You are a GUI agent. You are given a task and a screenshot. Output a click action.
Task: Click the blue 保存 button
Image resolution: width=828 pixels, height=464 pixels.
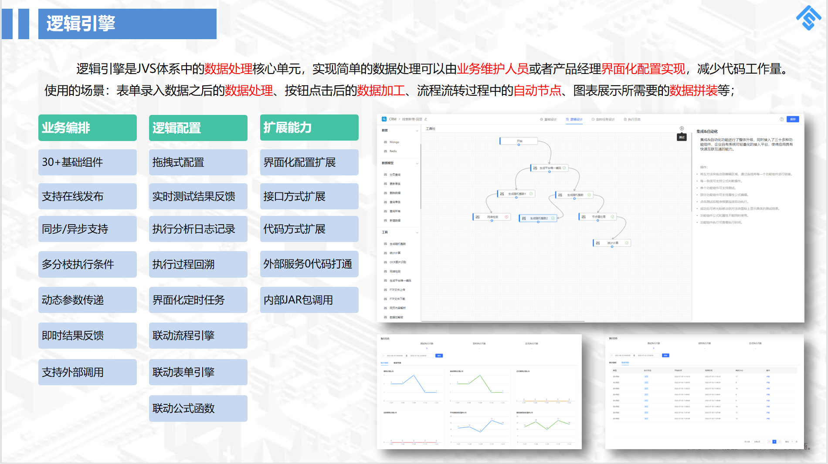point(793,119)
